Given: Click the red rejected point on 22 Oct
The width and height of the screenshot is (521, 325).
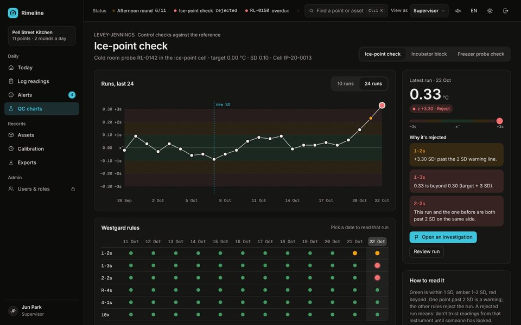Looking at the screenshot, I should [382, 105].
